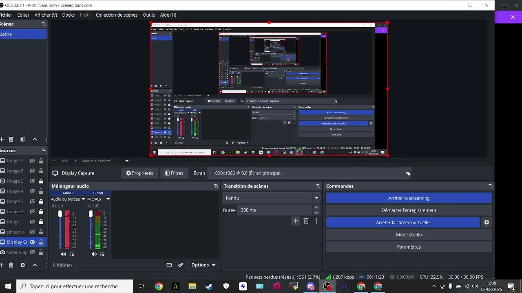Zoom in the preview with the plus icon
The height and width of the screenshot is (293, 522).
(x=75, y=161)
